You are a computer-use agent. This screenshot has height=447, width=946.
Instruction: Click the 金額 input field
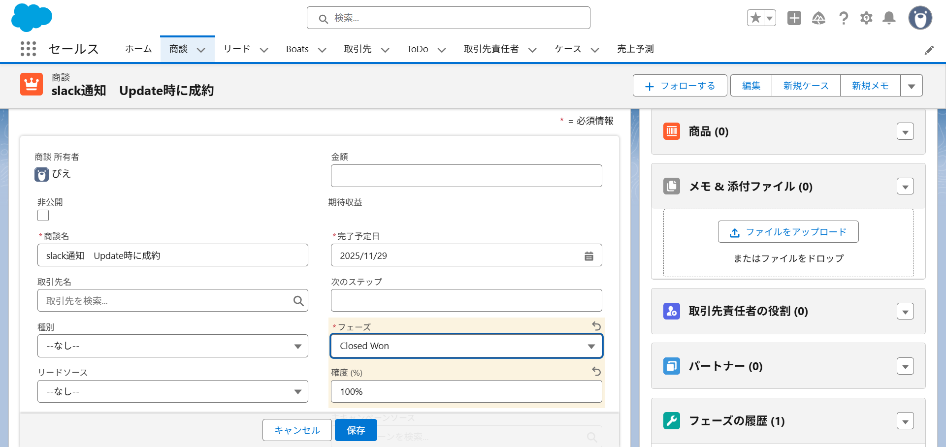[466, 176]
